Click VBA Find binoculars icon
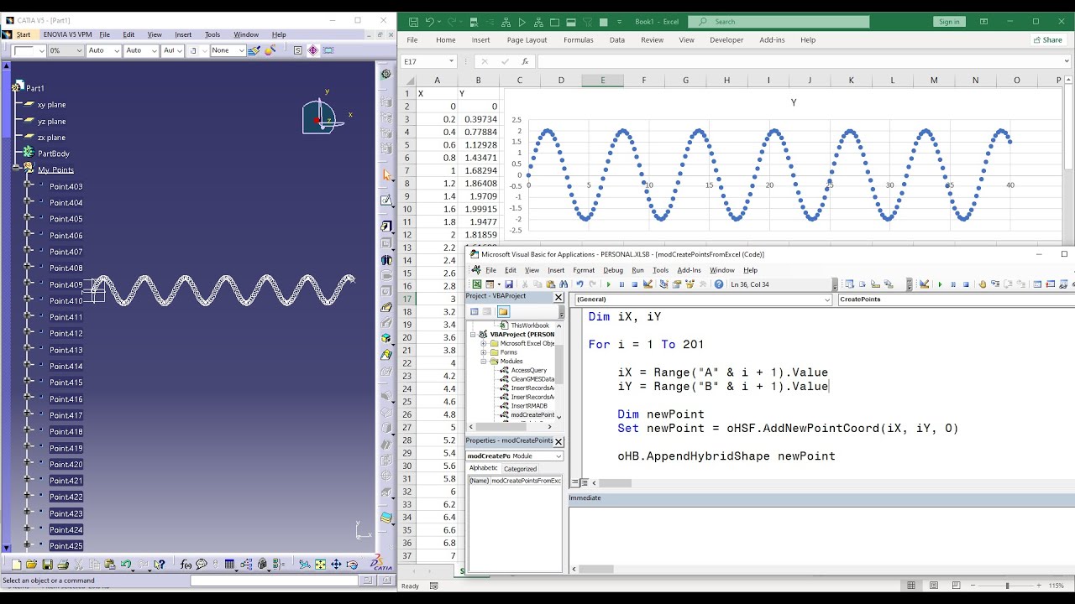1075x604 pixels. pos(564,284)
